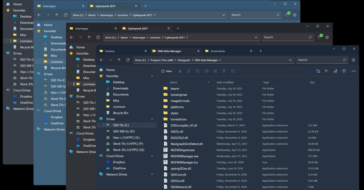The width and height of the screenshot is (364, 190).
Task: Open the address bar history dropdown arrow
Action: click(x=290, y=60)
